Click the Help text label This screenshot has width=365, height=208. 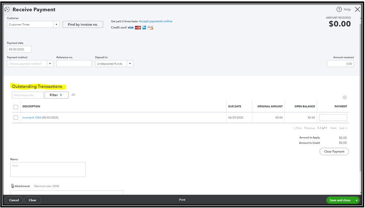(347, 9)
